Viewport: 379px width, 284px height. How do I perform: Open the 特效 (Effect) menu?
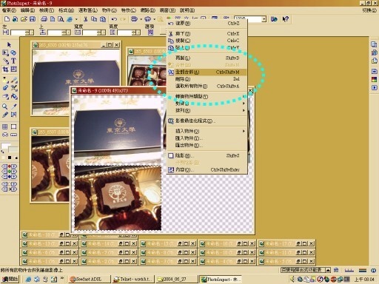(x=129, y=10)
